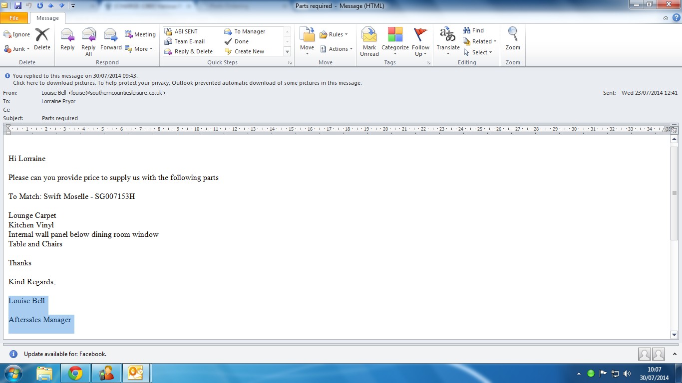The height and width of the screenshot is (383, 682).
Task: Click the 'Update available for: Facebook.' notice
Action: pos(65,354)
